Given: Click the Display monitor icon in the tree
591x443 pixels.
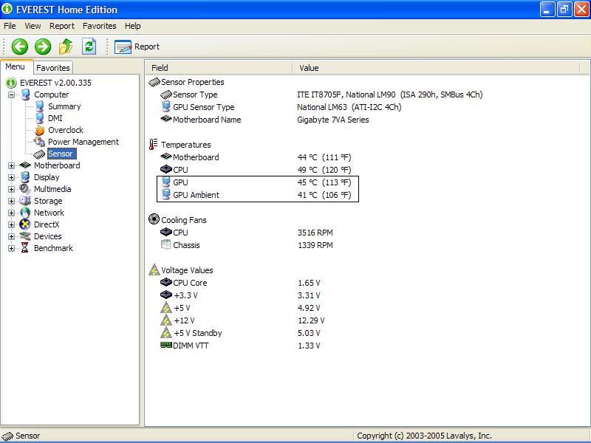Looking at the screenshot, I should tap(25, 177).
